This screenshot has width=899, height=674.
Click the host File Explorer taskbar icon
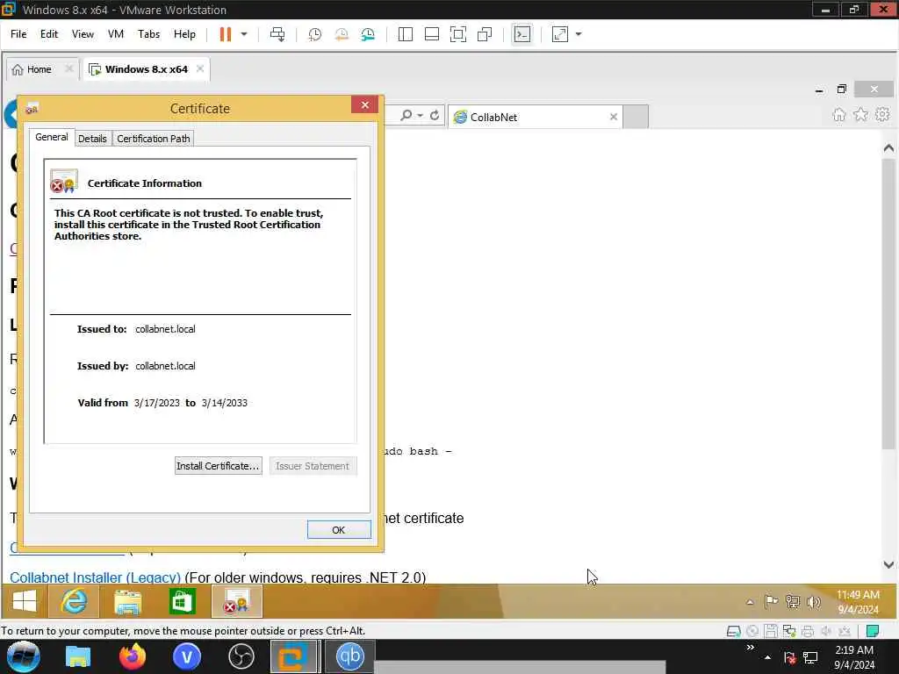coord(78,656)
